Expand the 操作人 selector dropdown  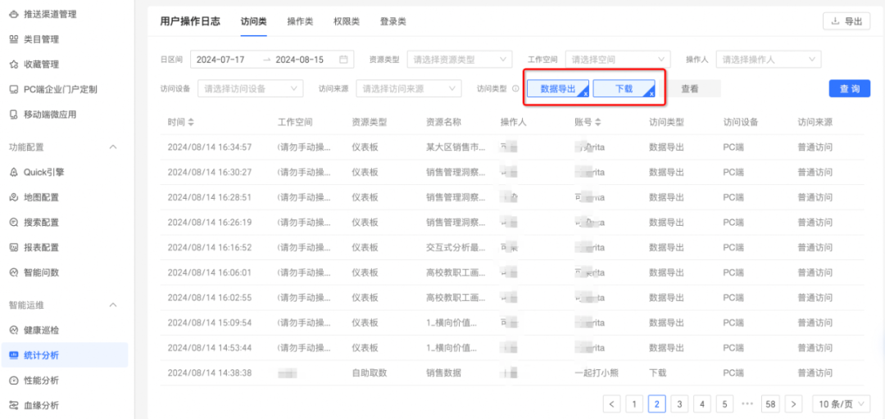point(768,60)
